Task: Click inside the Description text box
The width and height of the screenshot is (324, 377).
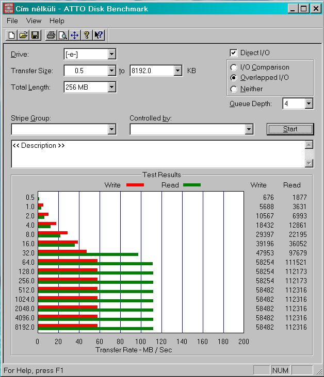Action: tap(158, 154)
